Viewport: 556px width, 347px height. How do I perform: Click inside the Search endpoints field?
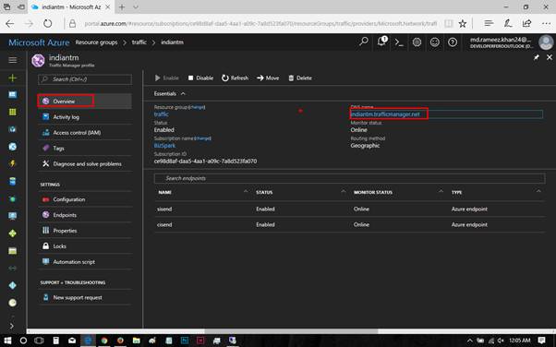350,178
